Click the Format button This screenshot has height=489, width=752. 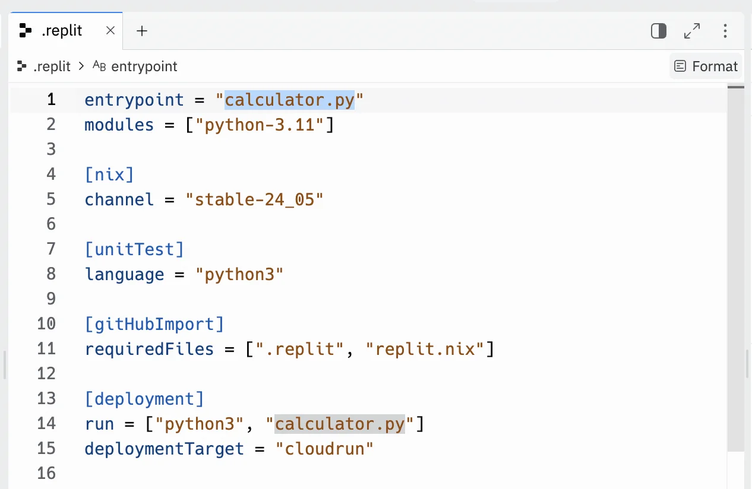coord(706,66)
